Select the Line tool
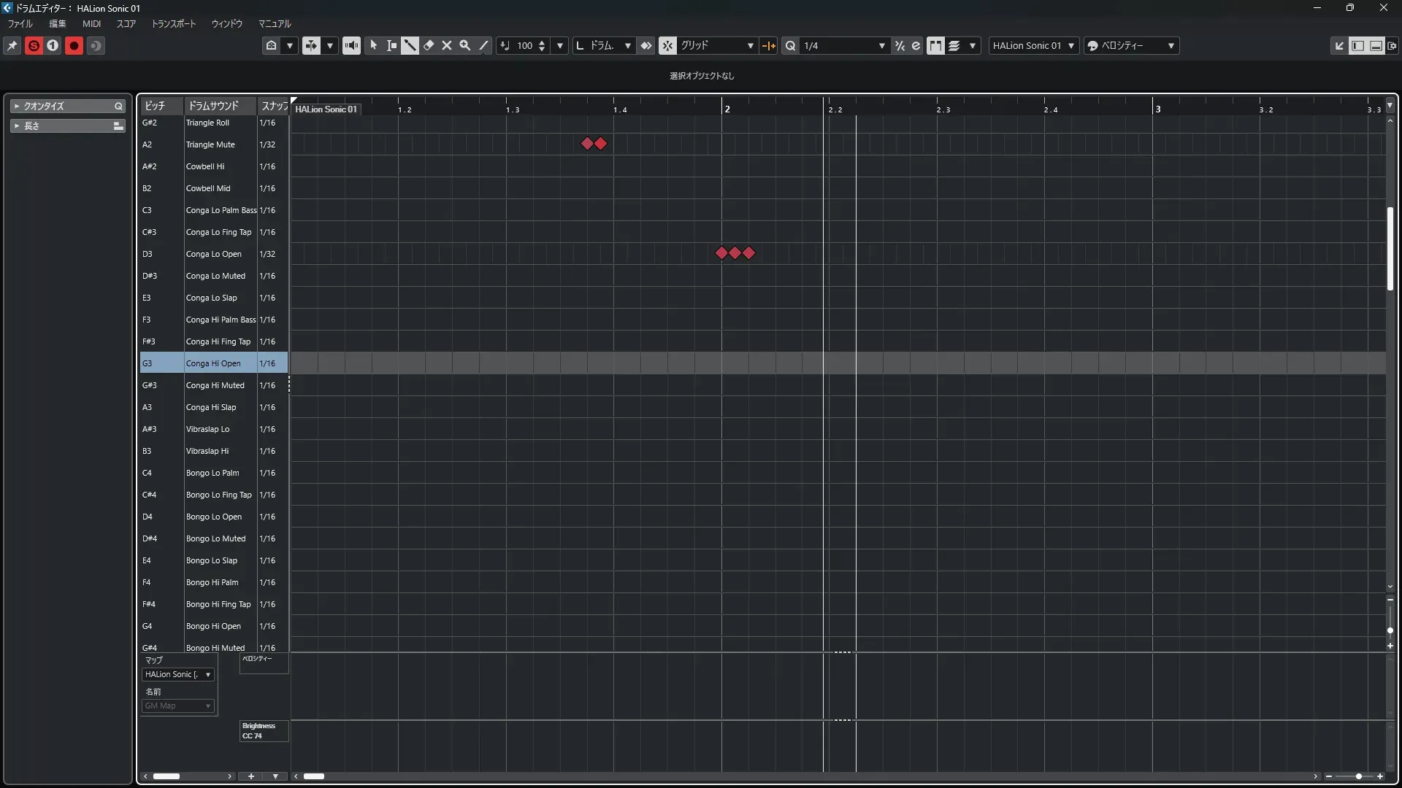This screenshot has width=1402, height=788. point(483,46)
